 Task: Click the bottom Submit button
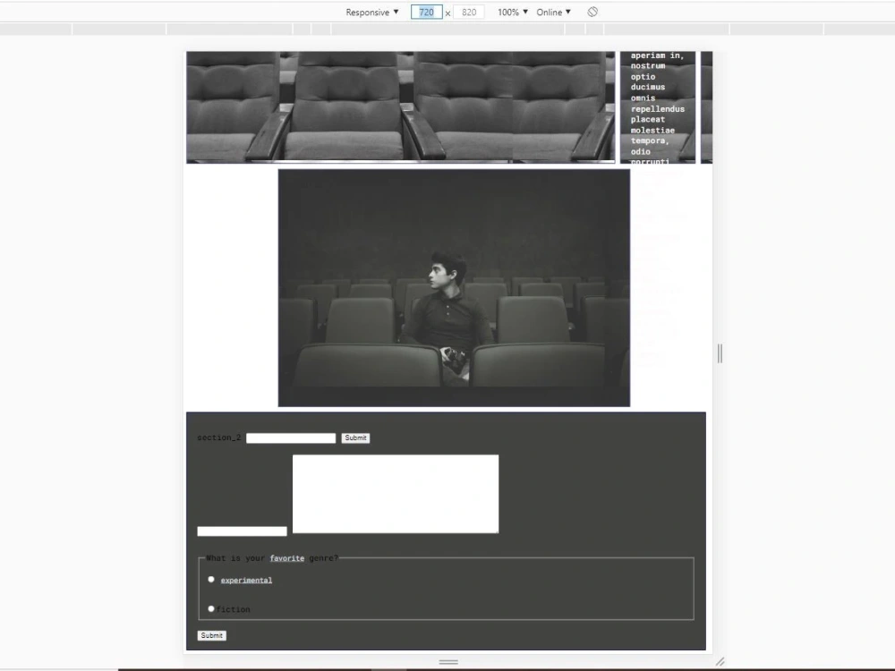pyautogui.click(x=212, y=635)
